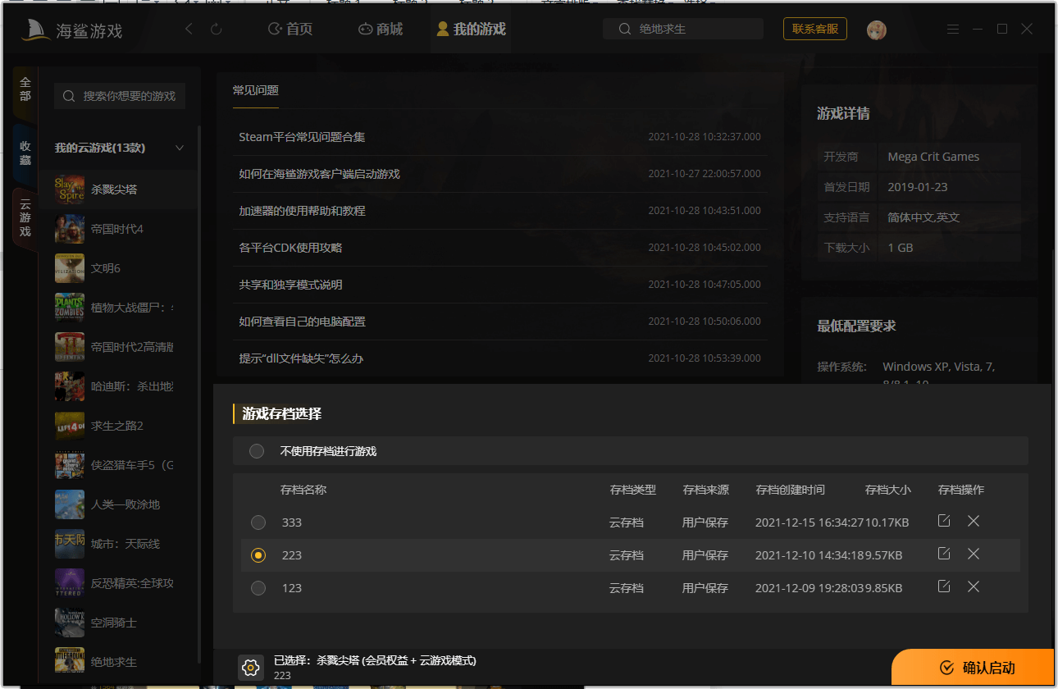The width and height of the screenshot is (1058, 689).
Task: Select save "333" radio button
Action: [258, 521]
